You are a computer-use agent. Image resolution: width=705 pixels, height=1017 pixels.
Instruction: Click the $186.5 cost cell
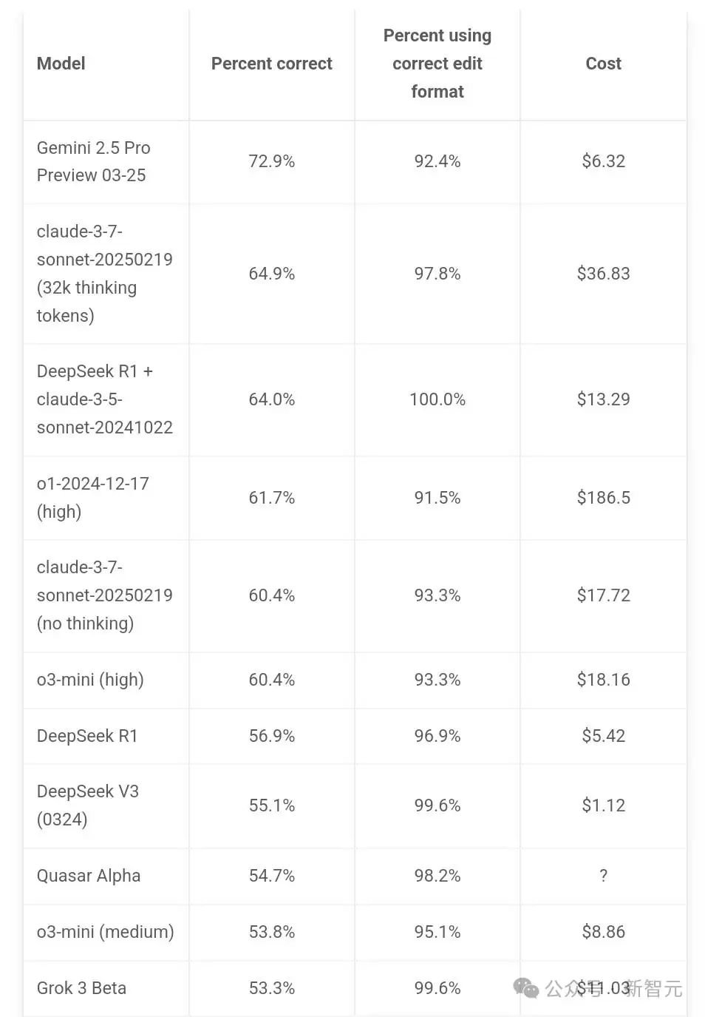[604, 498]
